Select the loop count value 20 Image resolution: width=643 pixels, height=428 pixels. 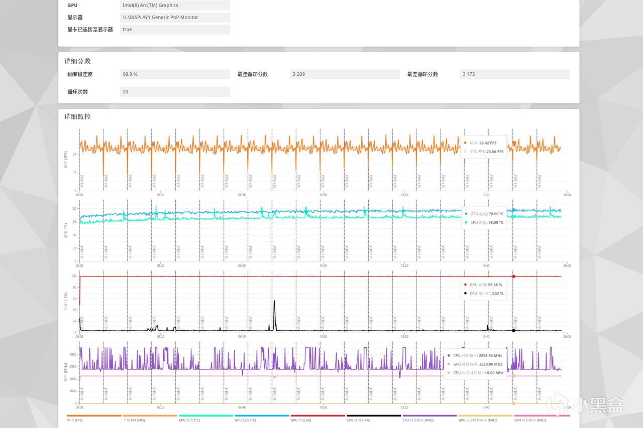175,92
